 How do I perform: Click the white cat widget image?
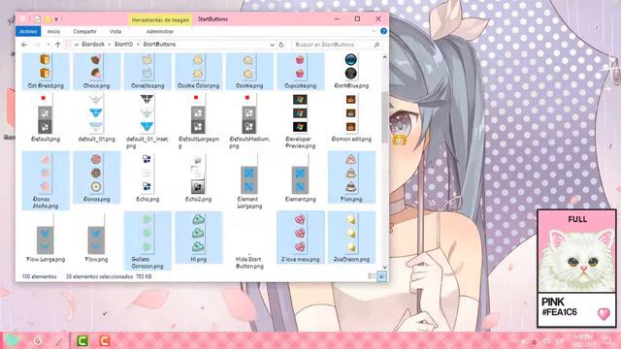click(x=576, y=260)
